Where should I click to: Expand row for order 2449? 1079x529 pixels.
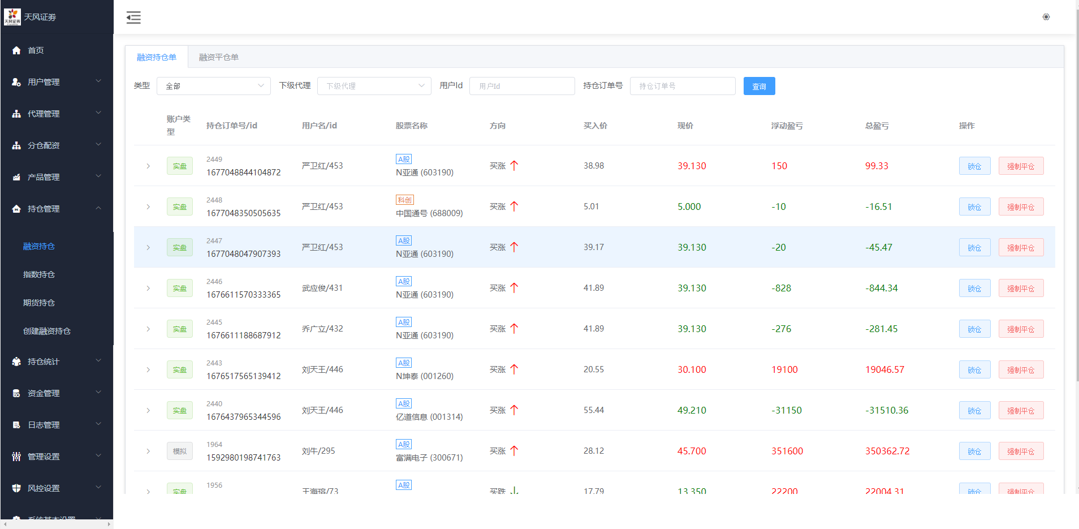(x=148, y=166)
